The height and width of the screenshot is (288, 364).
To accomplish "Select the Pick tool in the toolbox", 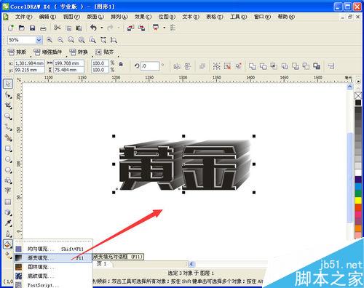I will click(x=8, y=84).
